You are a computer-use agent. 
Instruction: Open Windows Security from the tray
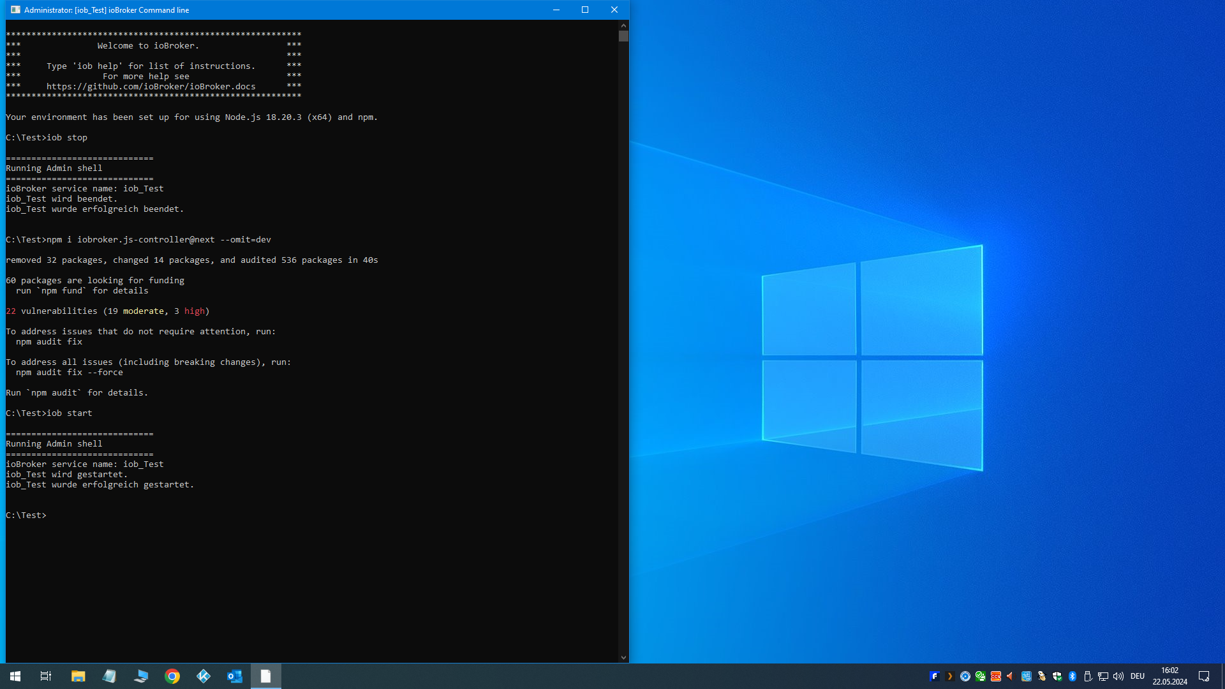pos(1057,676)
